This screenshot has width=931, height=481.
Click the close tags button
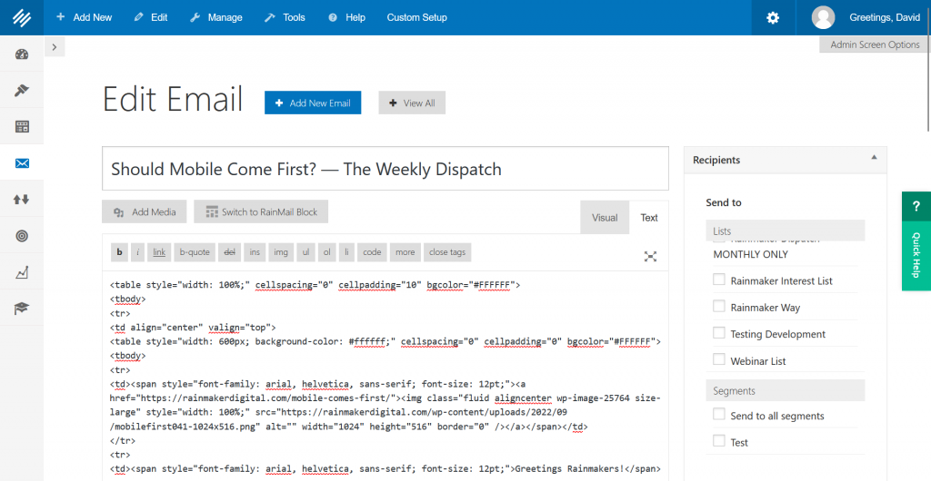tap(447, 251)
